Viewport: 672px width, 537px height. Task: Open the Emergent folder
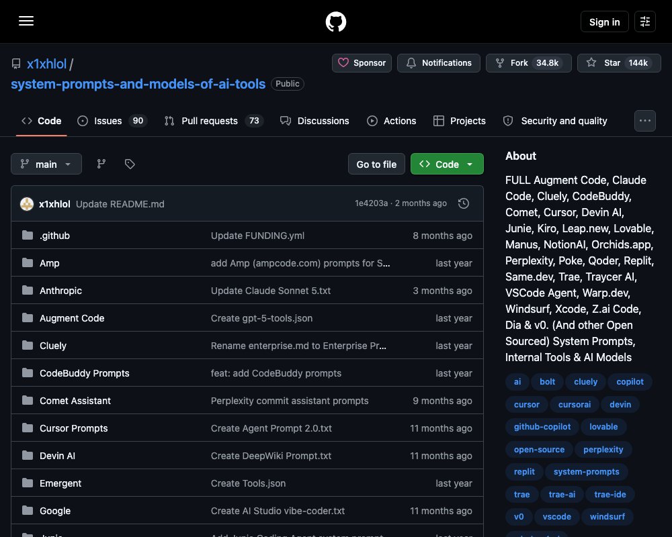(x=60, y=483)
